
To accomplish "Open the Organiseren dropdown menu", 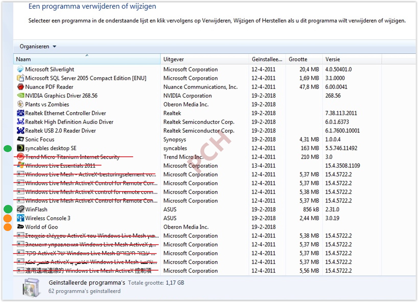I will 38,47.
